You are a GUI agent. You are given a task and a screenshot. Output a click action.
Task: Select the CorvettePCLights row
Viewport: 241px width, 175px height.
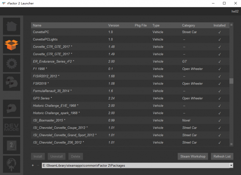[130, 39]
